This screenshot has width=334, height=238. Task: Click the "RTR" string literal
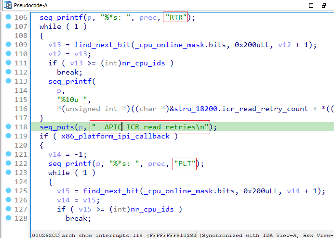tap(176, 17)
